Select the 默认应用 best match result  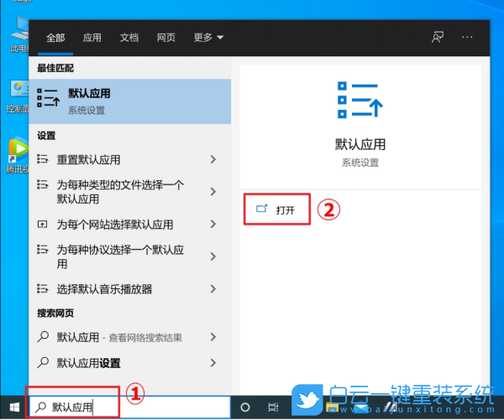click(130, 101)
